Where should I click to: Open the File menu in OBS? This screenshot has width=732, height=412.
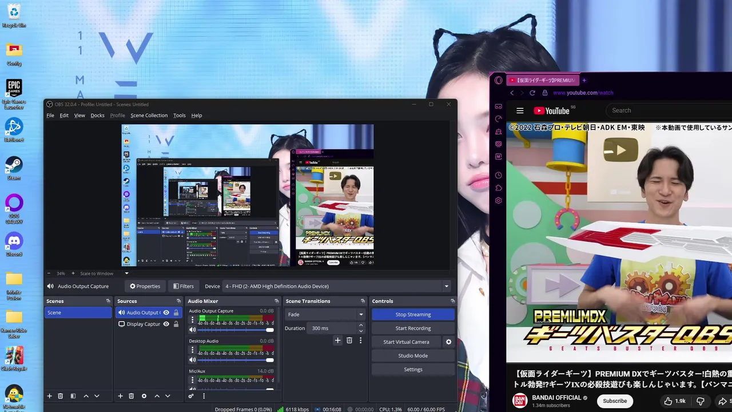pos(50,115)
